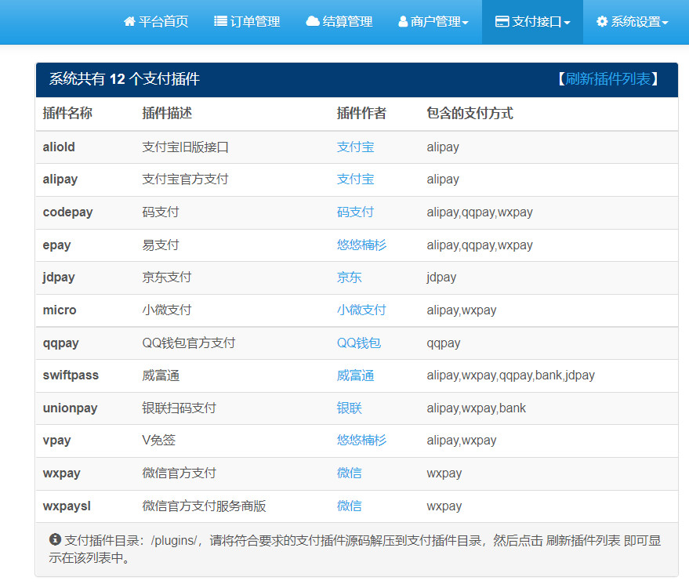Open the 结算管理 menu item
This screenshot has width=689, height=584.
click(x=339, y=21)
